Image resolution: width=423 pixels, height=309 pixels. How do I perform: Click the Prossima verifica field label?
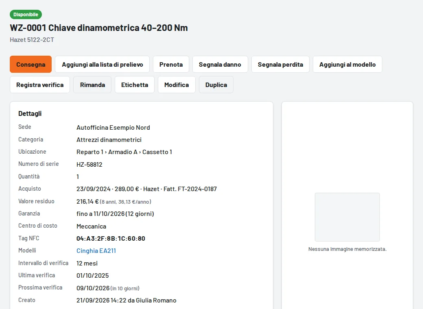[x=40, y=287]
